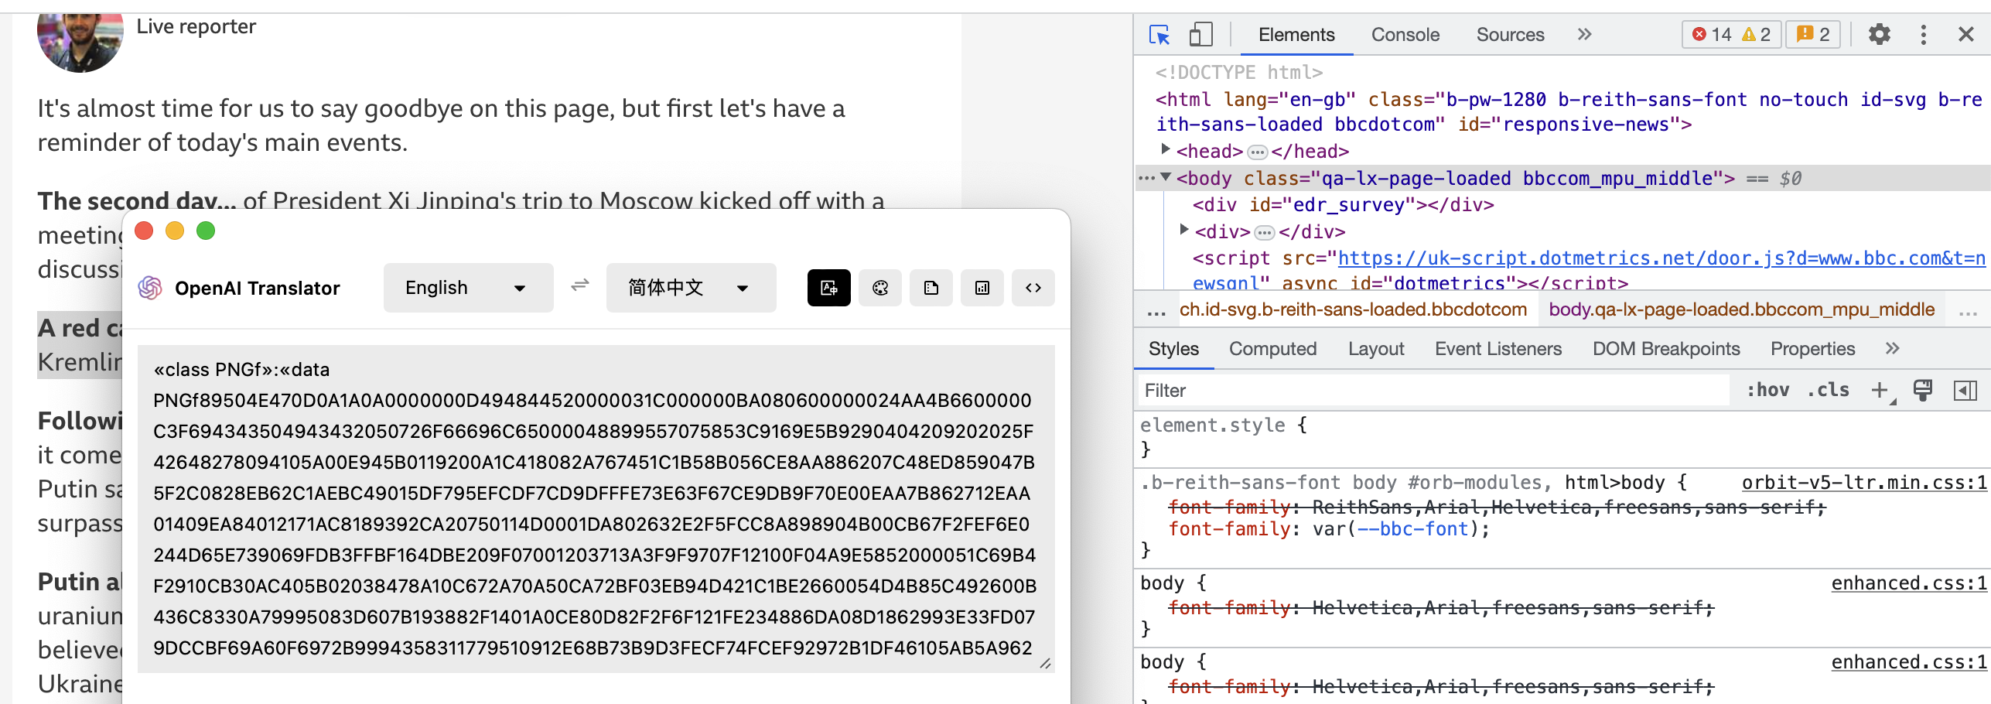
Task: Open the English source language dropdown
Action: point(467,287)
